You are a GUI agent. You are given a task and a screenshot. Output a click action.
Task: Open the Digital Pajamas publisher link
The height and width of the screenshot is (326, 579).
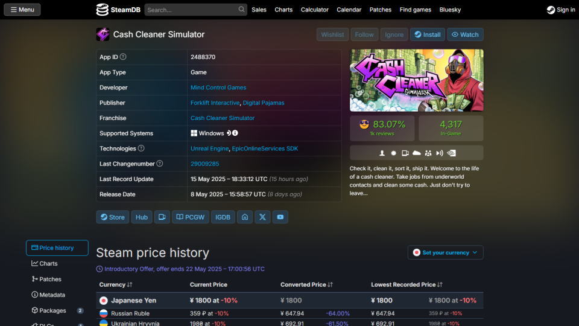pos(264,103)
